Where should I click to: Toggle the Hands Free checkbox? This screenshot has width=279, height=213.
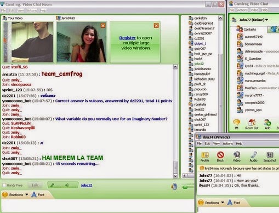coord(4,185)
